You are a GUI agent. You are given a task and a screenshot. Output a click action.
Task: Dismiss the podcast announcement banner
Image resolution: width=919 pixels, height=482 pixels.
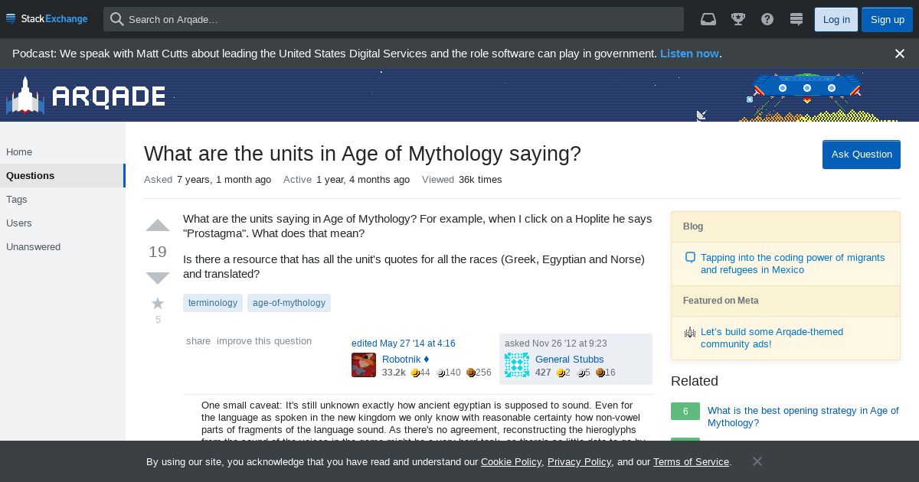pyautogui.click(x=900, y=54)
